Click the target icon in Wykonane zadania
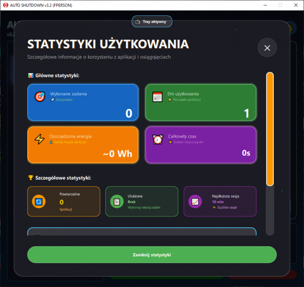The image size is (304, 287). [40, 96]
